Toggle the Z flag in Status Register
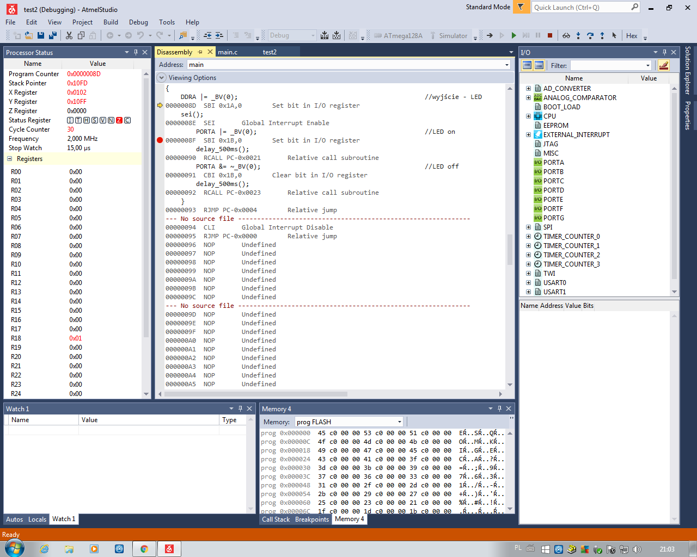The image size is (697, 557). click(x=119, y=120)
